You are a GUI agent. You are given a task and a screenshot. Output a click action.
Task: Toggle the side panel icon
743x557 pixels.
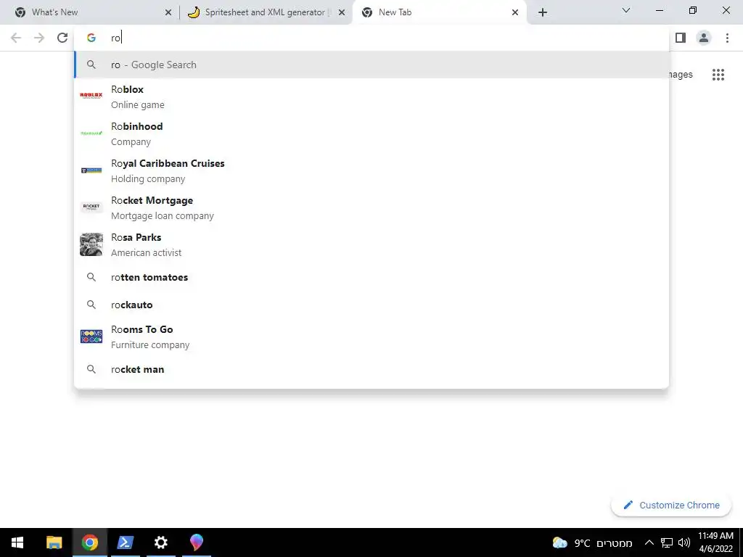tap(681, 38)
